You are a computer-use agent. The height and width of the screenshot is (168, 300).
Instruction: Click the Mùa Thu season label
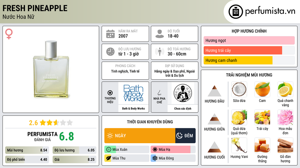pos(119,158)
